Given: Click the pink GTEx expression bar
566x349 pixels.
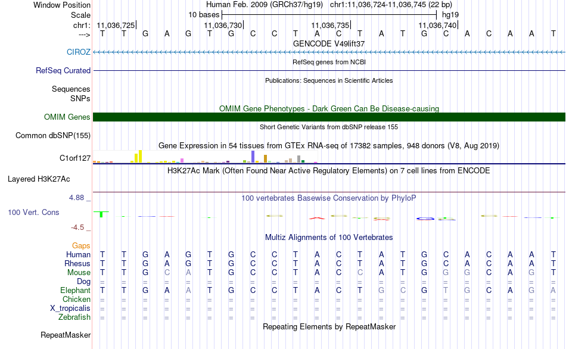Looking at the screenshot, I should tap(182, 161).
